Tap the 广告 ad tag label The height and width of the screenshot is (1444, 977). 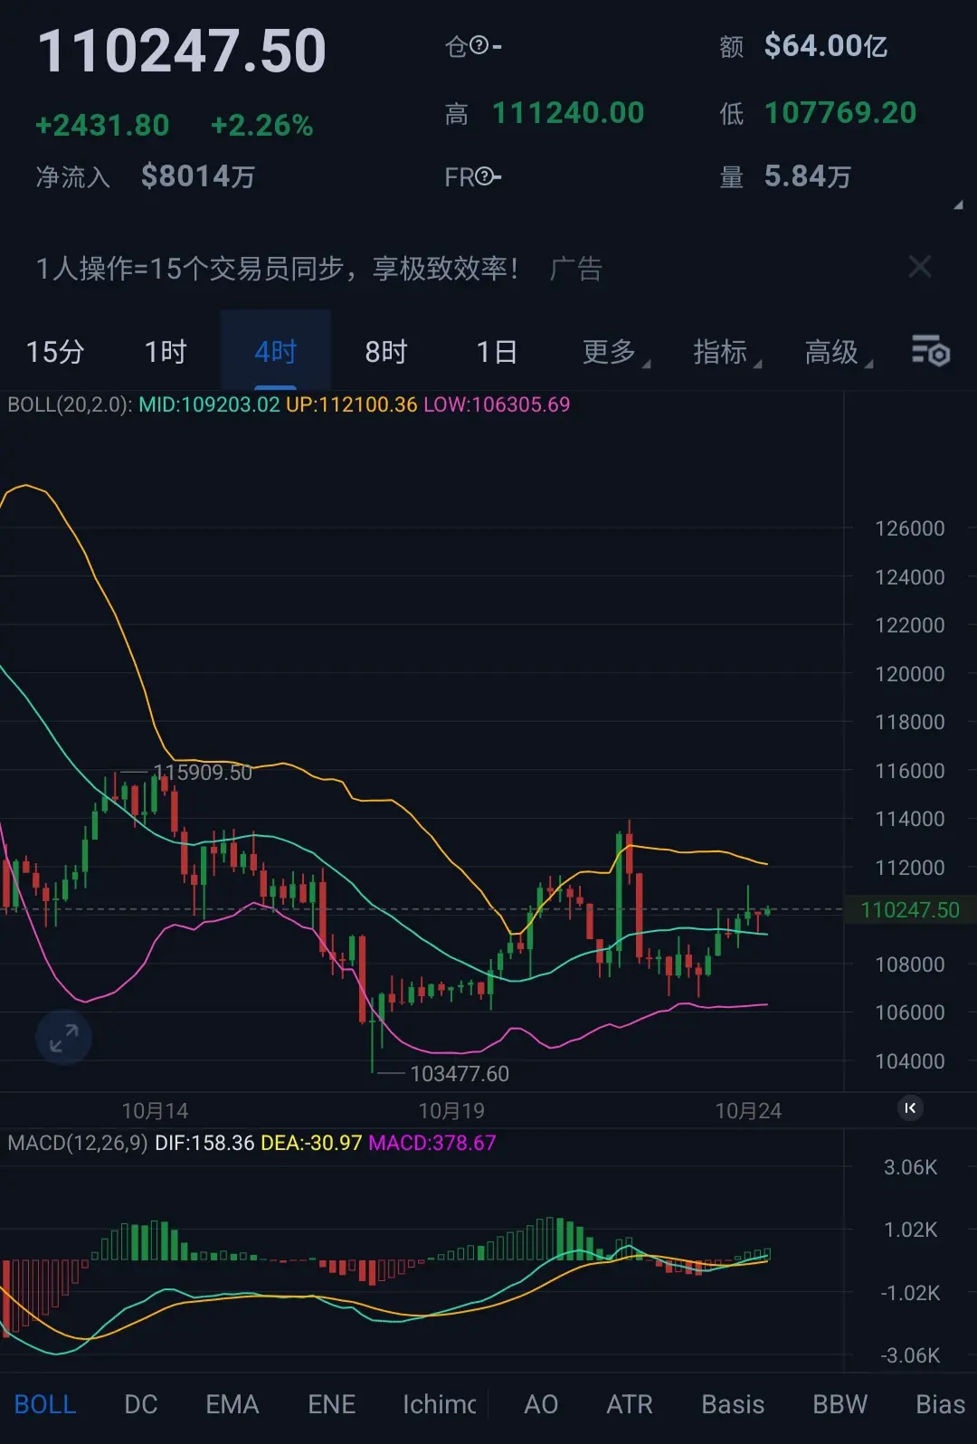coord(575,268)
